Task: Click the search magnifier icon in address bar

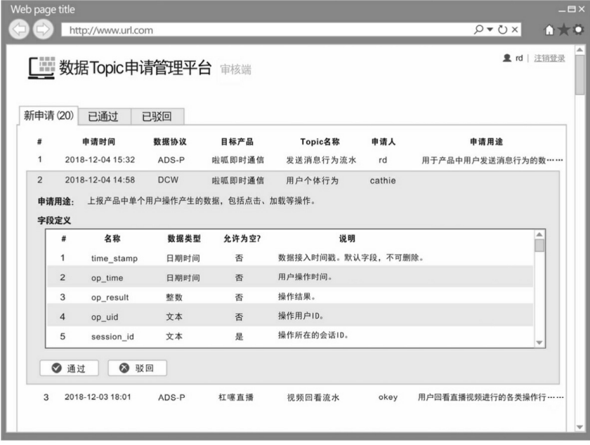Action: (478, 29)
